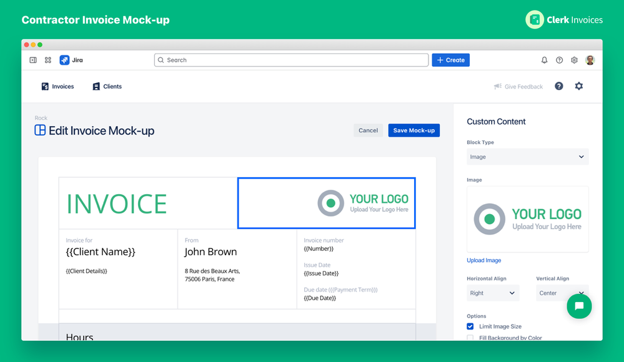Click inside the Search field
This screenshot has width=624, height=362.
tap(291, 60)
